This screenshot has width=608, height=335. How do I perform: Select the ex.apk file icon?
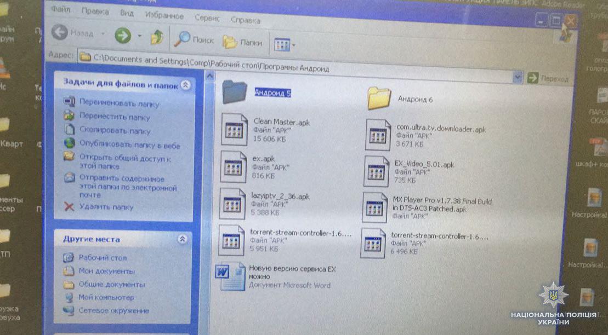point(233,167)
